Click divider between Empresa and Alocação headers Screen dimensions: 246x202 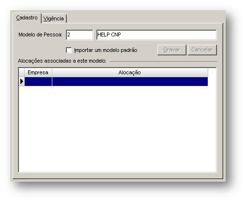(x=52, y=72)
